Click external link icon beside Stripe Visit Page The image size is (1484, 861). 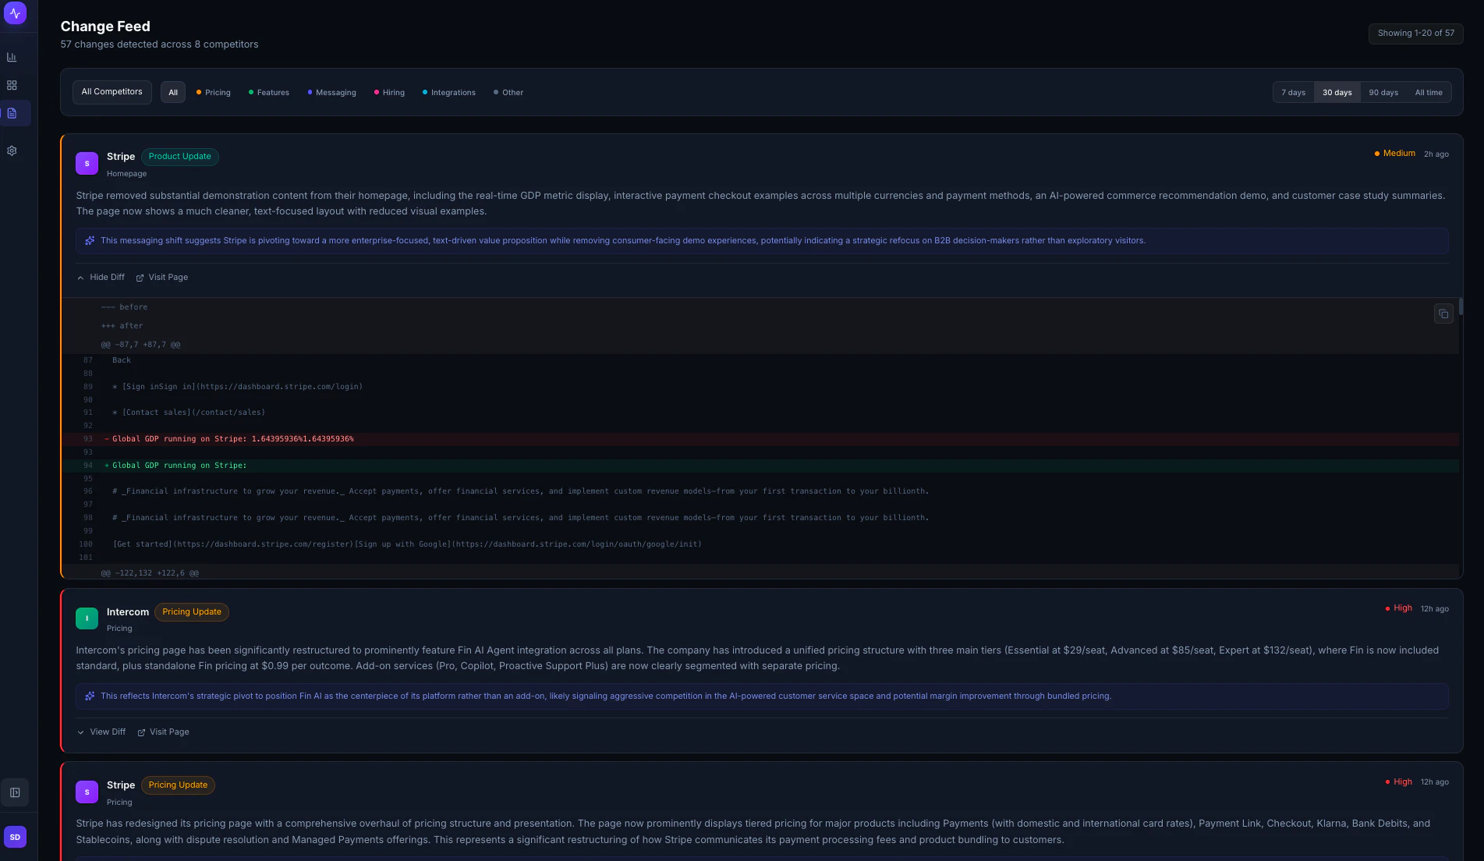140,278
